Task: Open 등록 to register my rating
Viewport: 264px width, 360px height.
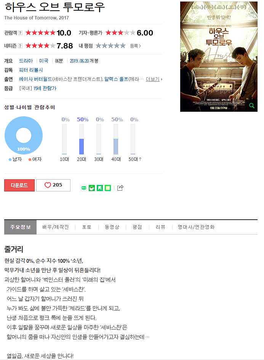Action: tap(135, 46)
